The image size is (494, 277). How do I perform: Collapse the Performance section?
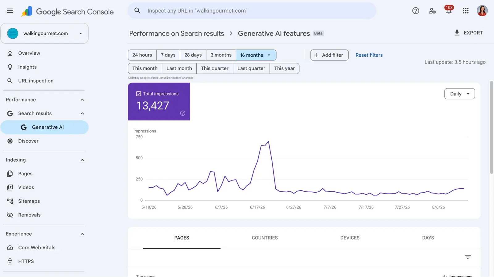pyautogui.click(x=82, y=100)
